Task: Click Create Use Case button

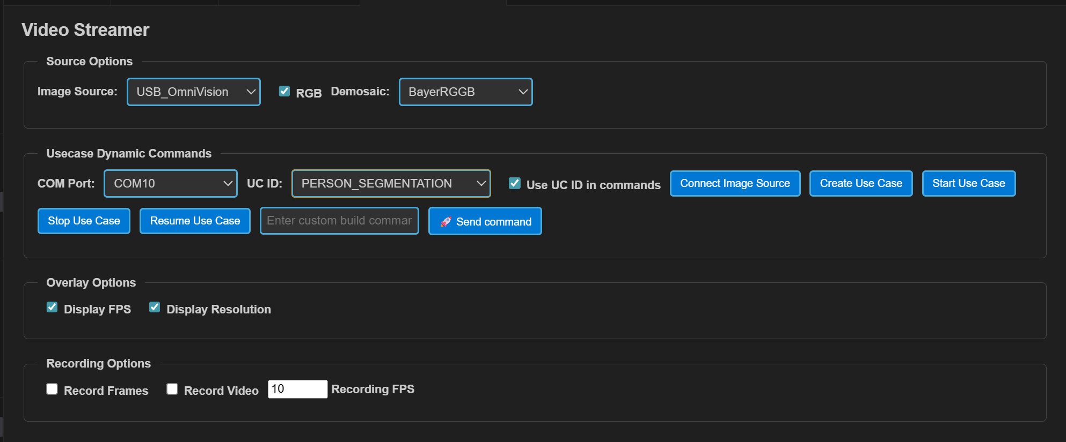Action: [861, 183]
